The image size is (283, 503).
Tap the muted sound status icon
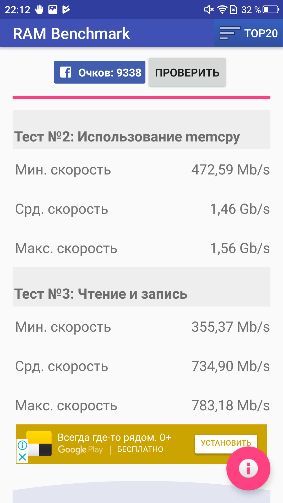click(209, 10)
